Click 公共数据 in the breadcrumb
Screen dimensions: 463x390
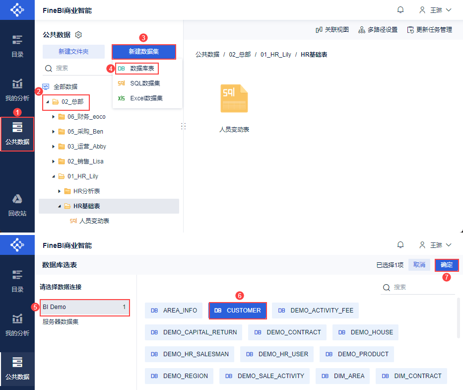click(x=207, y=55)
